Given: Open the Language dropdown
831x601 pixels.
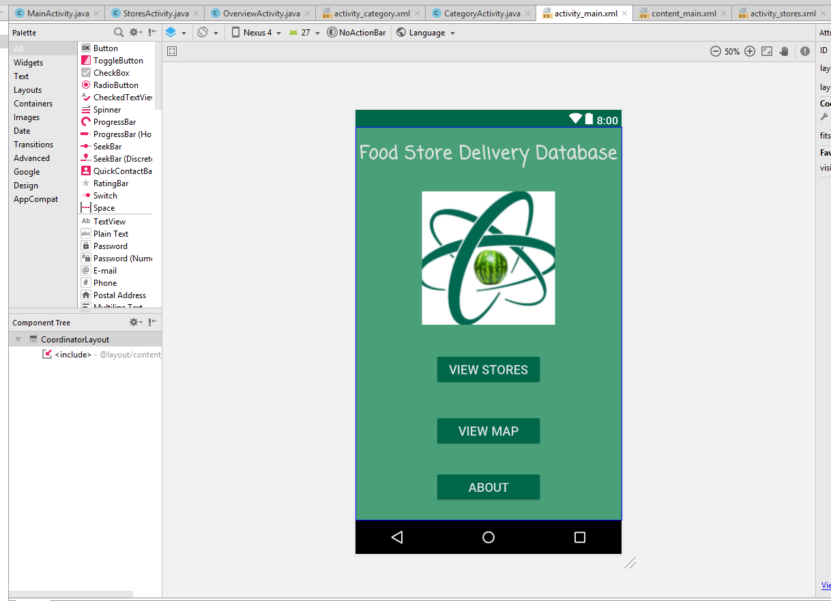Looking at the screenshot, I should tap(426, 32).
